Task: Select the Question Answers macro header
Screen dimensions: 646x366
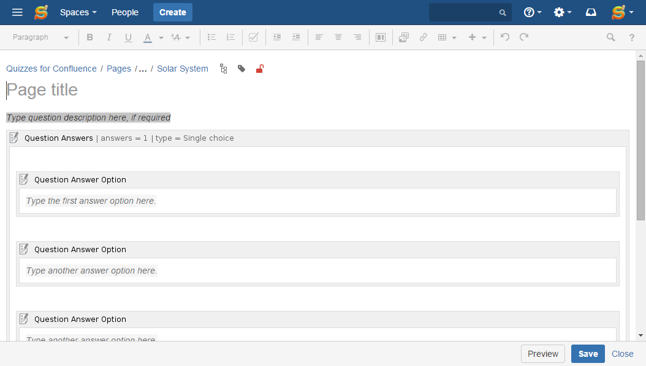Action: tap(317, 138)
